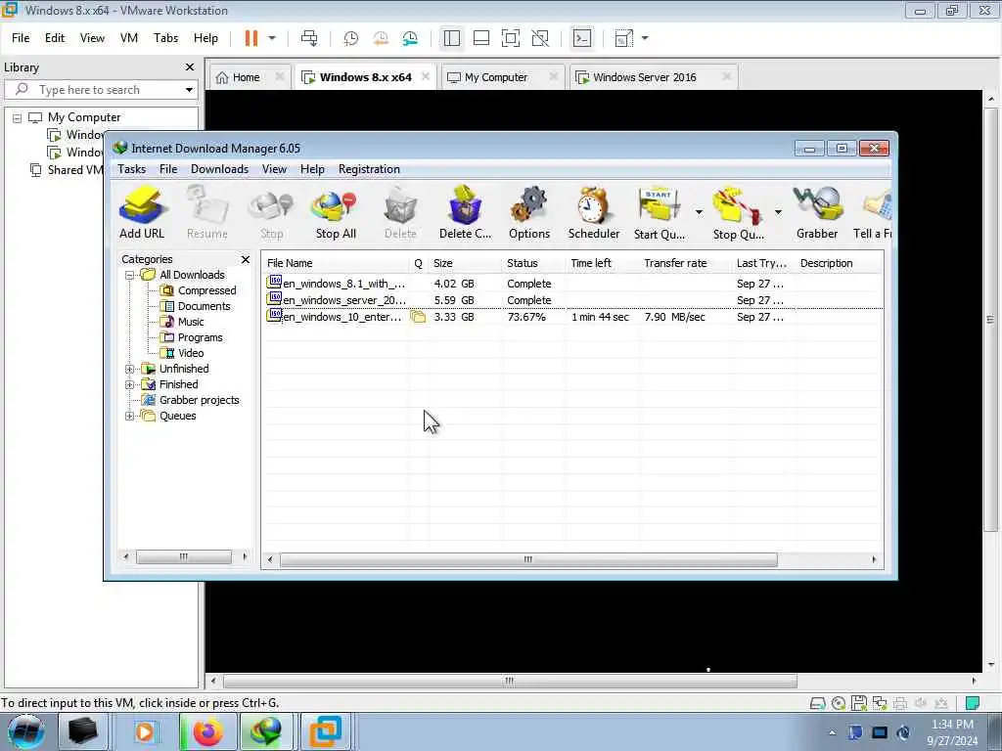
Task: Open the dropdown next to VMware pause button
Action: (272, 38)
